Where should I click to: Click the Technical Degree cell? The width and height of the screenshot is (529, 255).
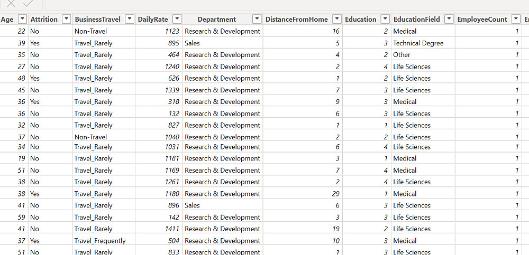[x=418, y=43]
